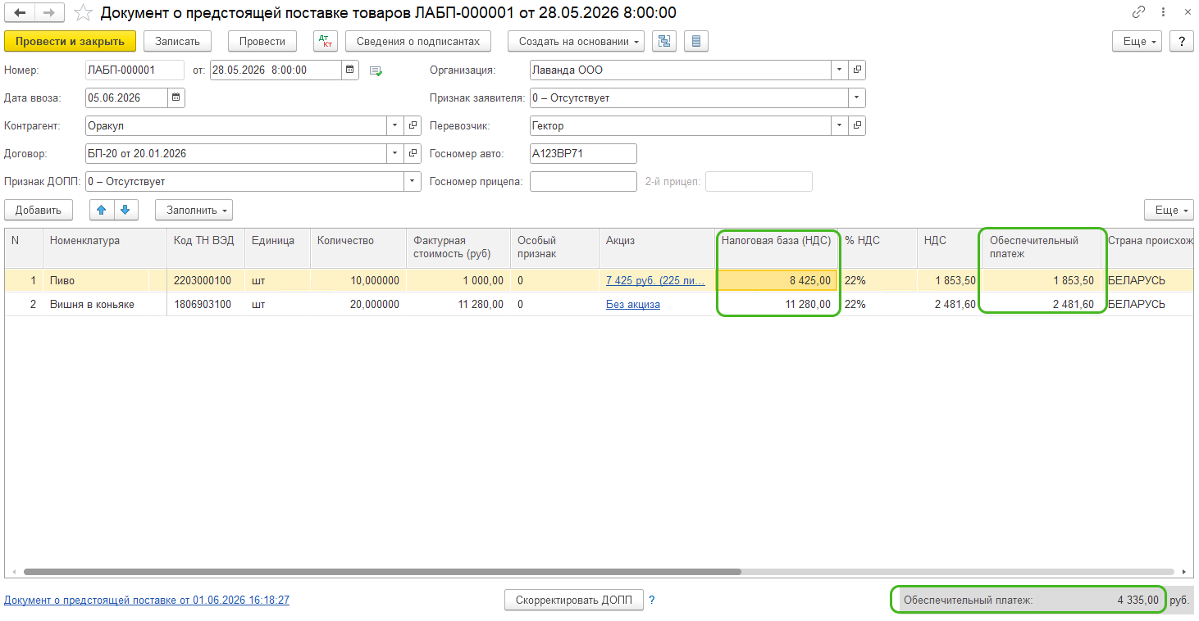The width and height of the screenshot is (1199, 621).
Task: Click the table's horizontal scrollbar thumb
Action: pyautogui.click(x=382, y=572)
